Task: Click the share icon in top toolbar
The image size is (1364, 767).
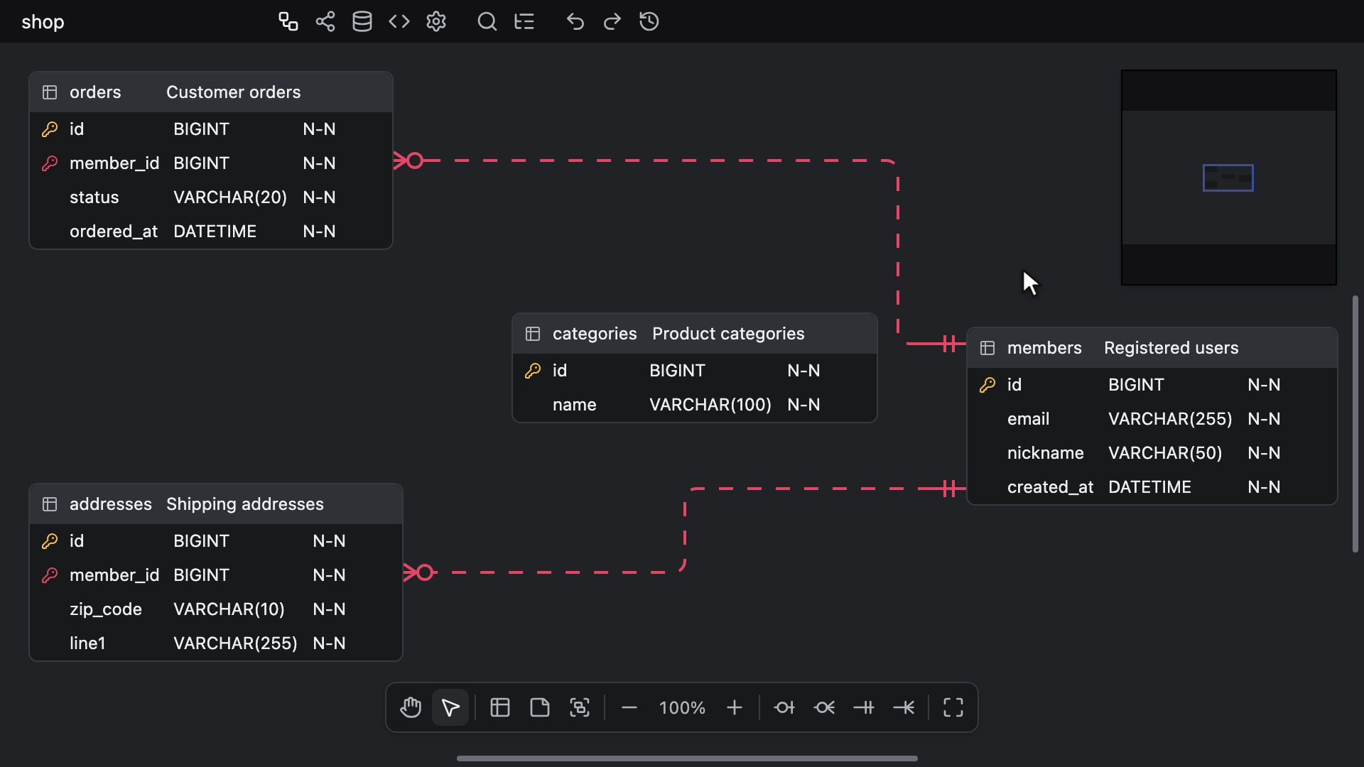Action: (325, 21)
